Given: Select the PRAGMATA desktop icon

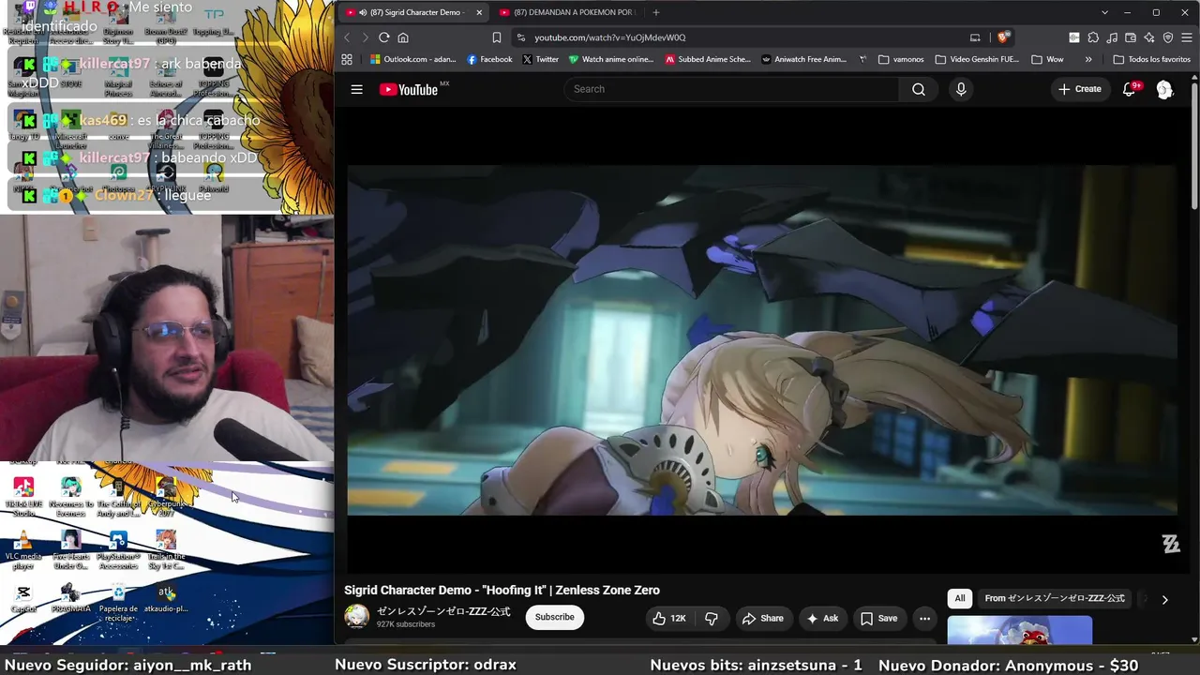Looking at the screenshot, I should click(70, 599).
